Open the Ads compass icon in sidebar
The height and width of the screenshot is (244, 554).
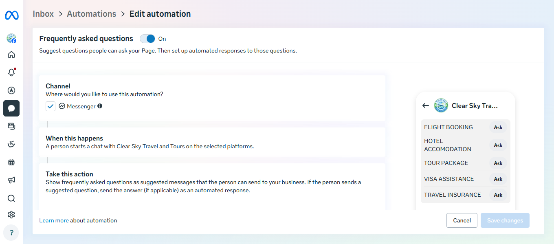tap(11, 90)
